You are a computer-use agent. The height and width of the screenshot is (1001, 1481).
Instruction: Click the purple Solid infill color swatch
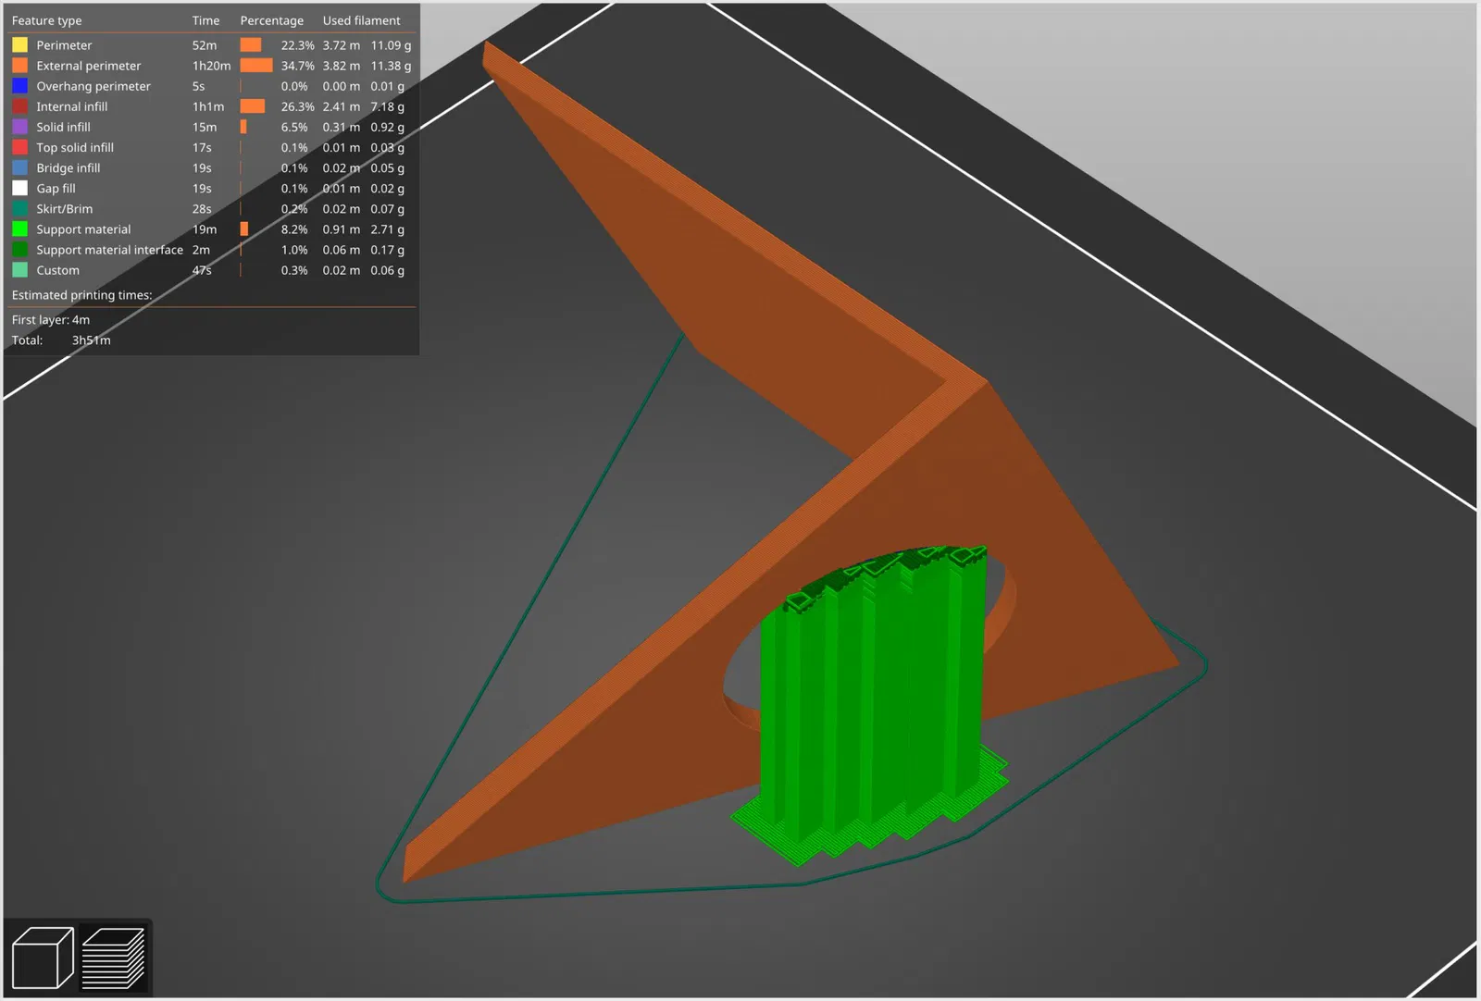[x=19, y=127]
